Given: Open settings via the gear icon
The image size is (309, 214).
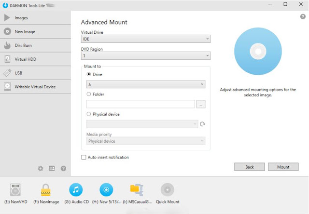Looking at the screenshot, I should pos(41,168).
